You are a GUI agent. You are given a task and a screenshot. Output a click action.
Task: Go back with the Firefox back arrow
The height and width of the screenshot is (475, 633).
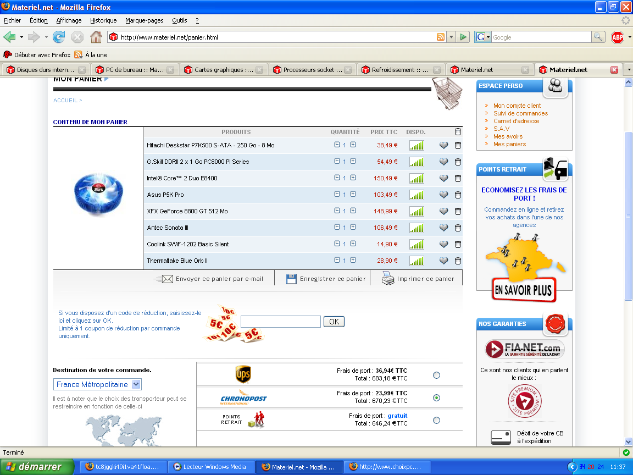[x=10, y=37]
